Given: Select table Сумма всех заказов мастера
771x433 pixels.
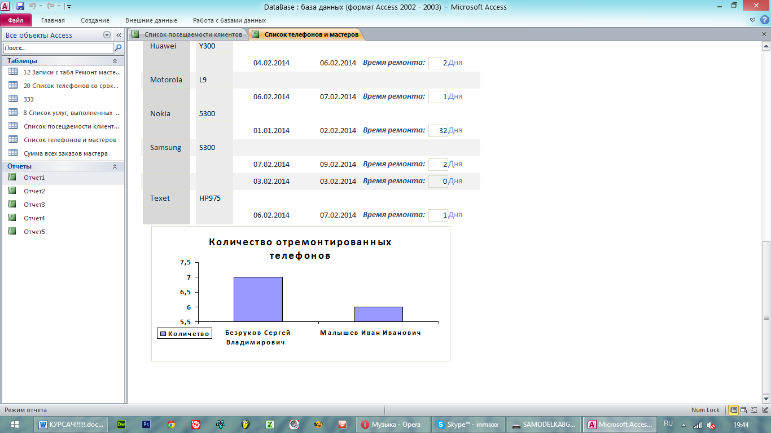Looking at the screenshot, I should pos(63,153).
